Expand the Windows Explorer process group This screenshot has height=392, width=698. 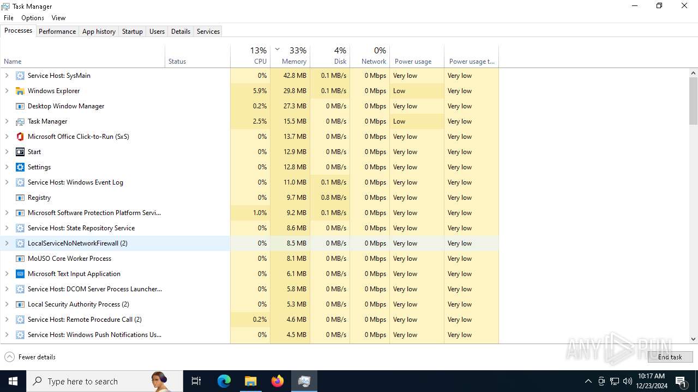7,91
